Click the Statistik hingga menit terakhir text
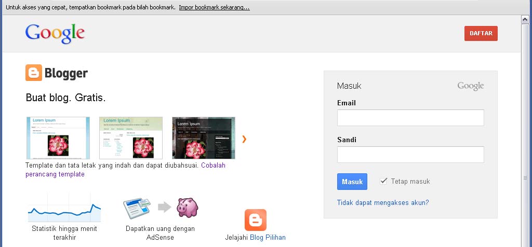Image resolution: width=532 pixels, height=247 pixels. [64, 233]
